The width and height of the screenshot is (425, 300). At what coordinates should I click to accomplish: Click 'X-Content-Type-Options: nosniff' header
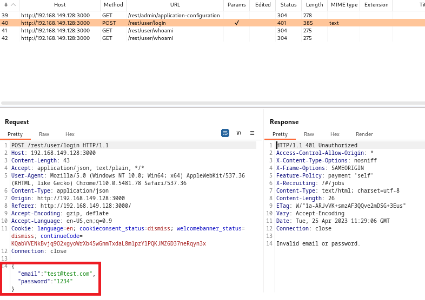coord(327,160)
